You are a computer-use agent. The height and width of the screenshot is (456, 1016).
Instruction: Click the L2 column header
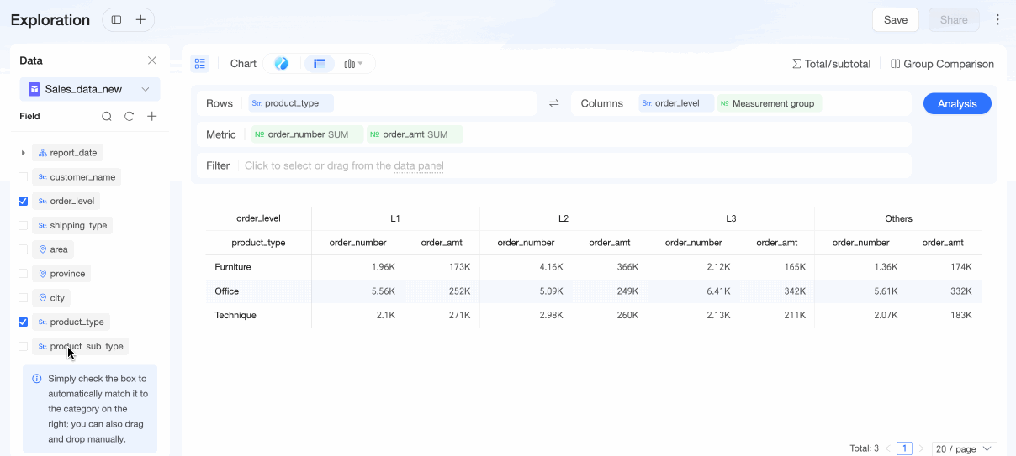click(x=564, y=218)
